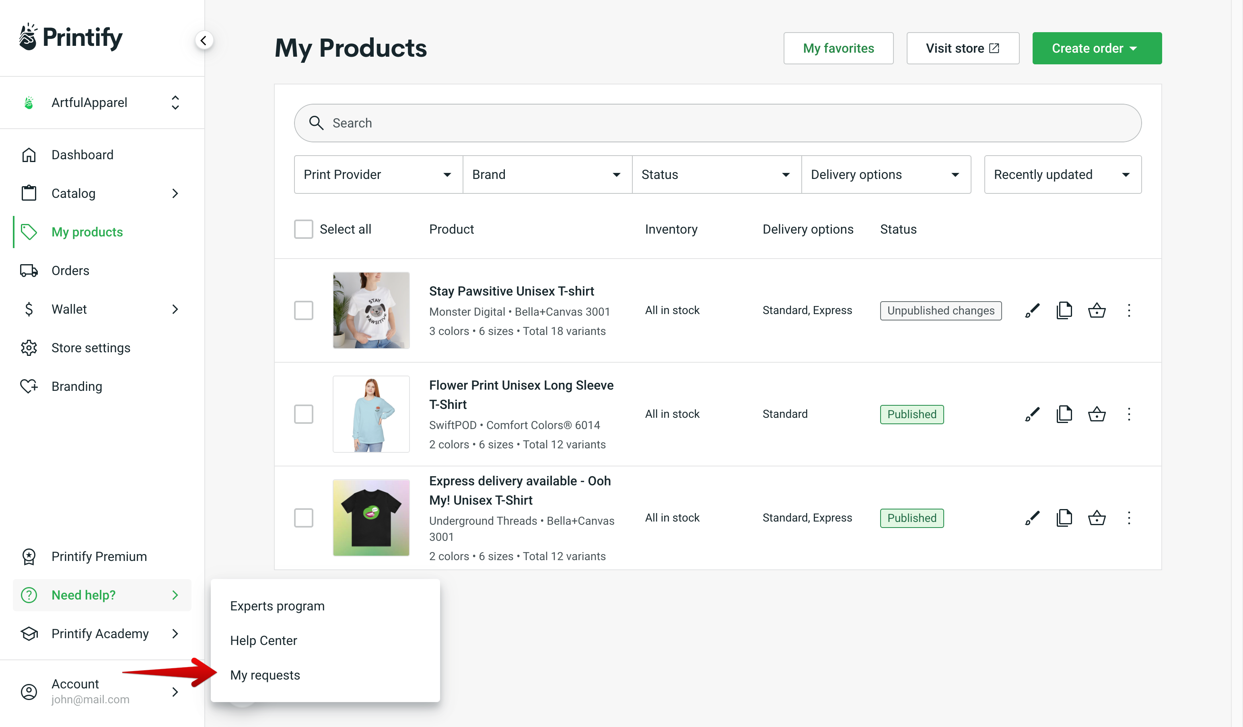This screenshot has width=1243, height=727.
Task: Open Store settings via gear icon
Action: point(29,348)
